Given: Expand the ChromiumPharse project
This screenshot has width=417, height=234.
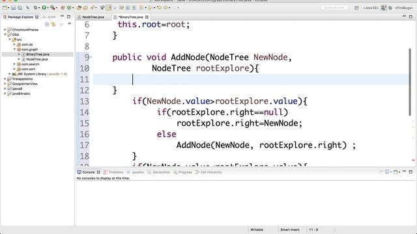Looking at the screenshot, I should 5,29.
